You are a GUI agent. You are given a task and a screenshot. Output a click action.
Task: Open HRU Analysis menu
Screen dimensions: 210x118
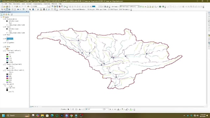(x=91, y=10)
